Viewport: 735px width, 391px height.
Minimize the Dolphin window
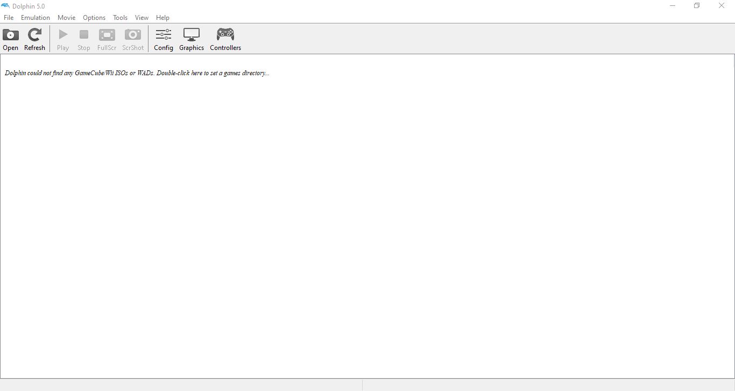pos(673,6)
